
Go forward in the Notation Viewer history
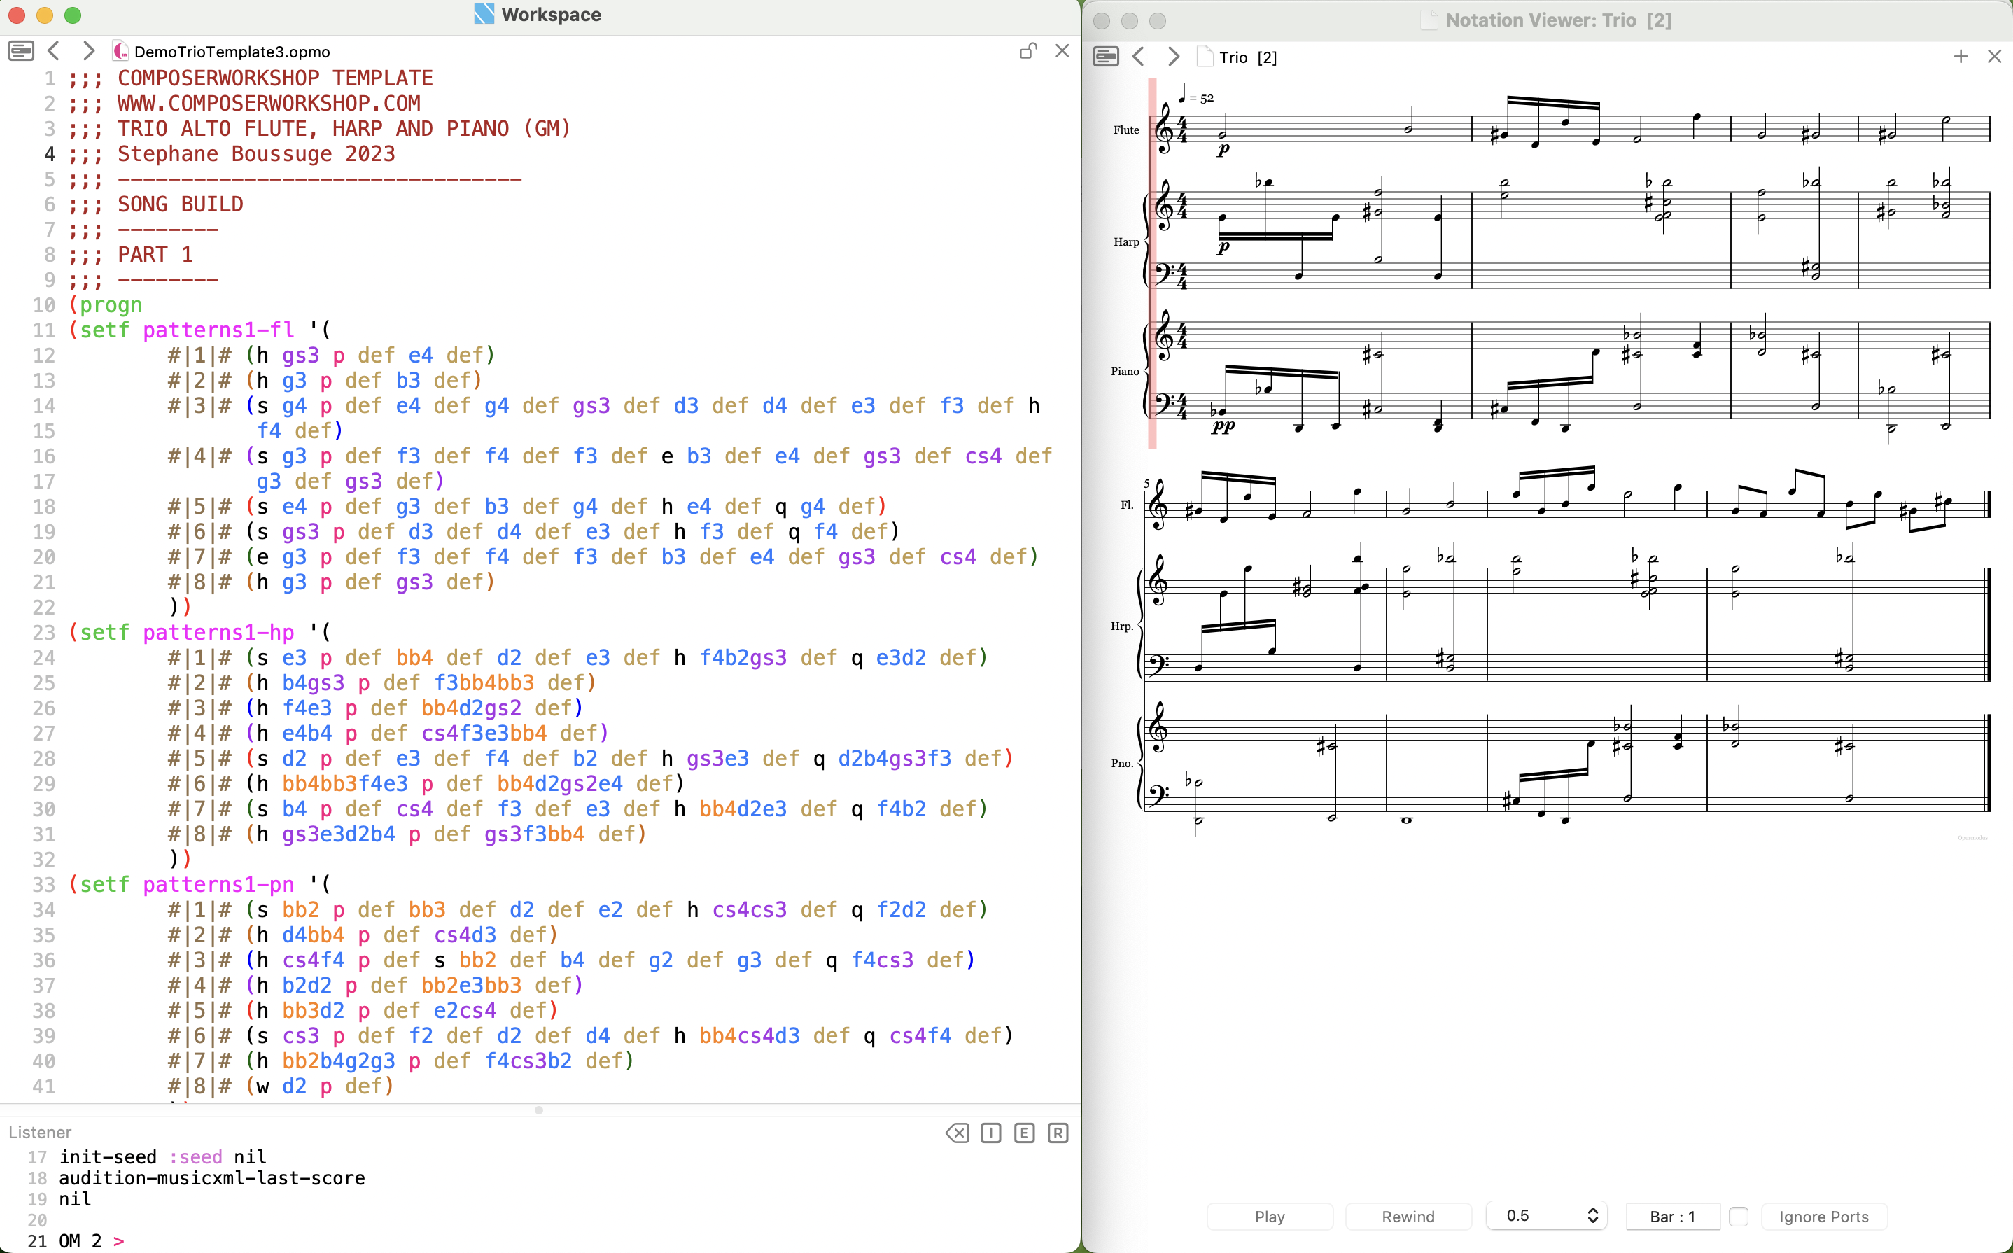(x=1173, y=57)
